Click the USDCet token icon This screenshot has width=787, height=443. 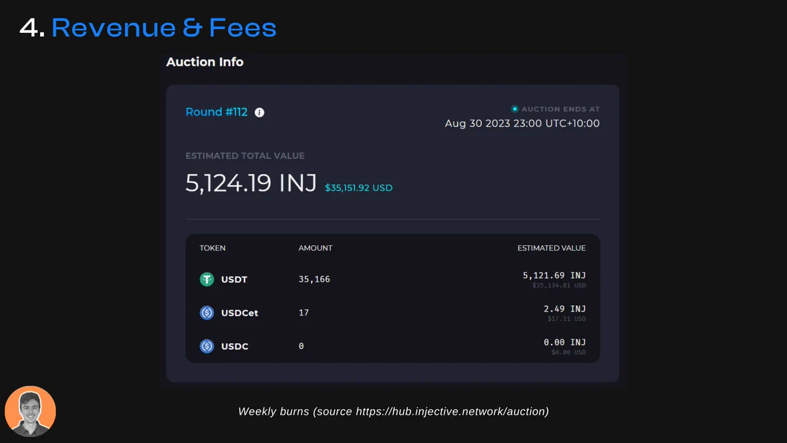(x=207, y=313)
